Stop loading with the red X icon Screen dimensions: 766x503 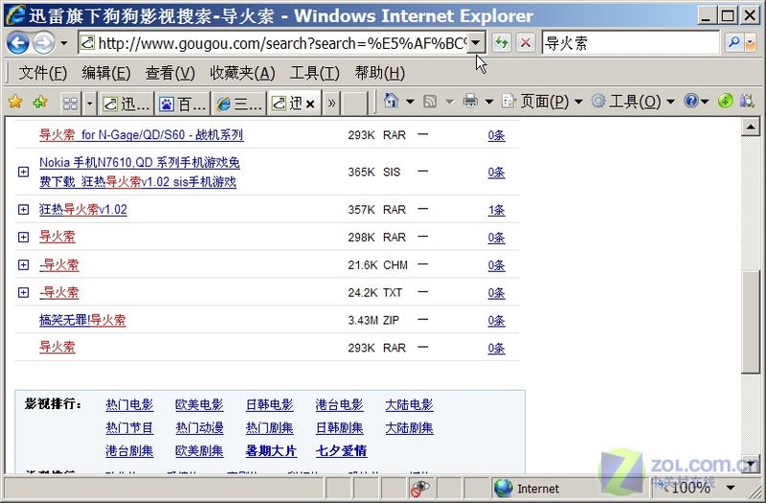pos(525,43)
